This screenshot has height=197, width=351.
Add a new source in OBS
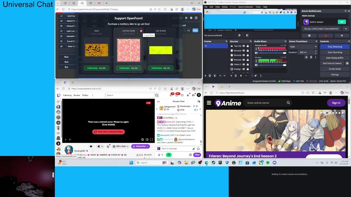click(x=231, y=76)
